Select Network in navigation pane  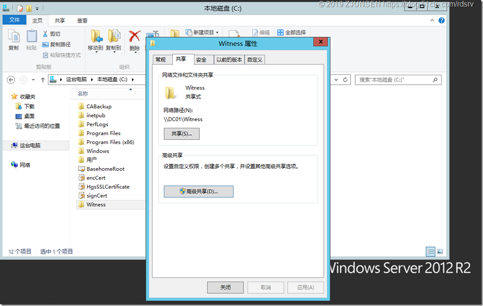point(21,165)
